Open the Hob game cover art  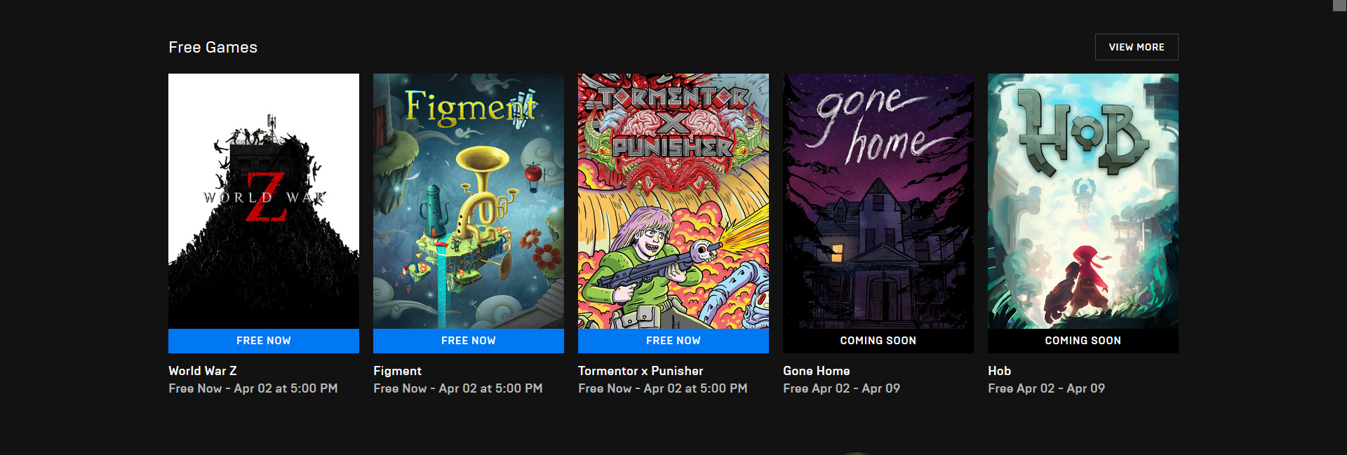tap(1083, 201)
